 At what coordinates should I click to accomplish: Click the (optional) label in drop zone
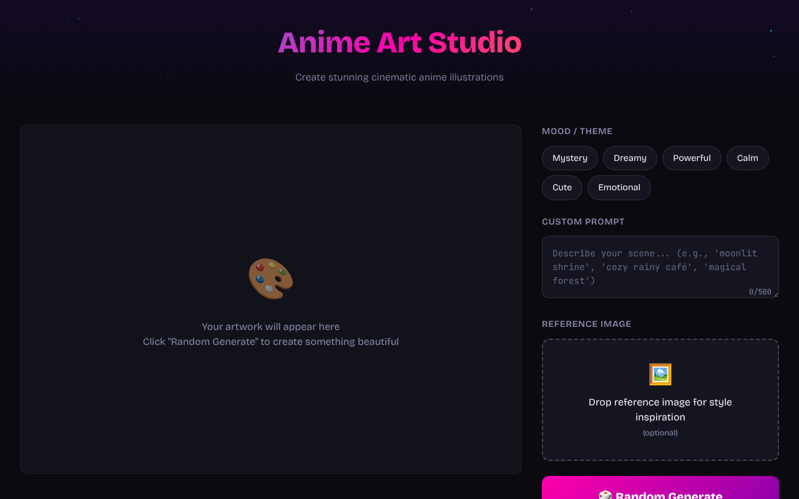[x=660, y=432]
